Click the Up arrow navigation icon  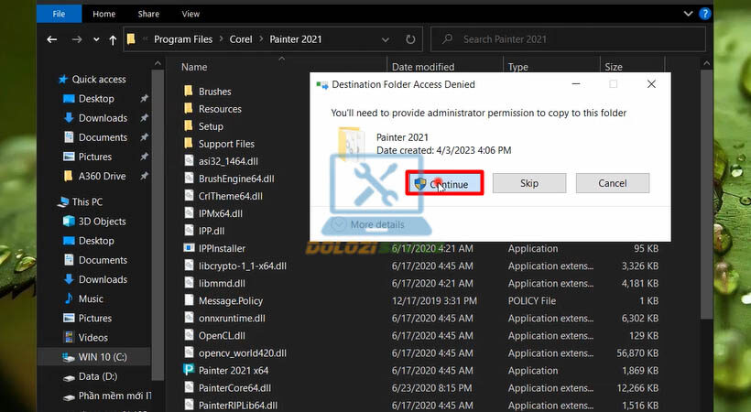tap(112, 40)
